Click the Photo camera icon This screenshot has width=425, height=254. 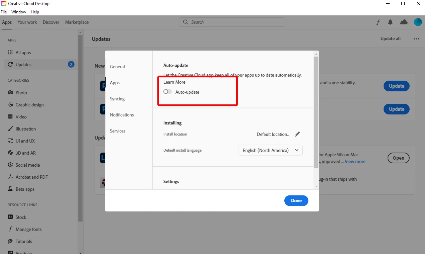10,93
